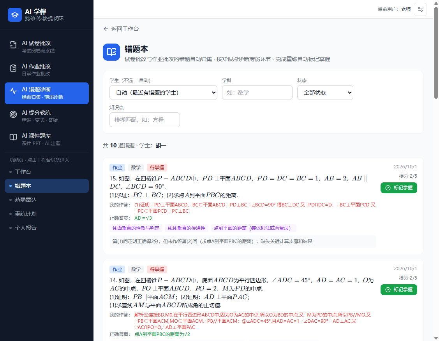Open AI 作业批改 in the sidebar
Viewport: 439px width, 341px height.
point(47,70)
